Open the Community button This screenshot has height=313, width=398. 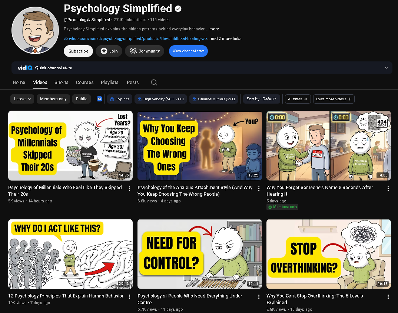(x=145, y=51)
